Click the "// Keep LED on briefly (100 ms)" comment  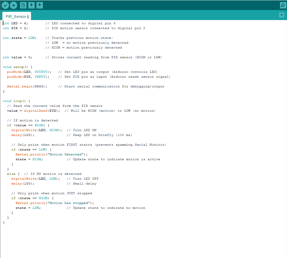99,135
